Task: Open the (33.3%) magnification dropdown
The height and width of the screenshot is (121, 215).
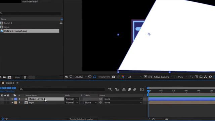Action: tap(81, 77)
